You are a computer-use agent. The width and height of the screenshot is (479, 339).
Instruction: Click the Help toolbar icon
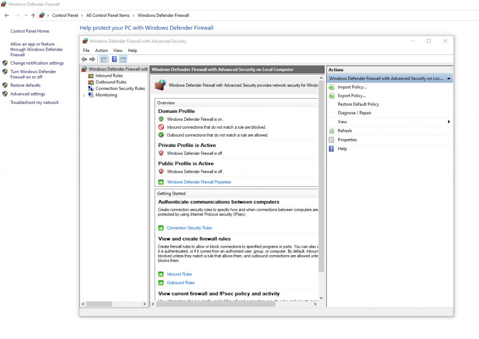(x=114, y=59)
